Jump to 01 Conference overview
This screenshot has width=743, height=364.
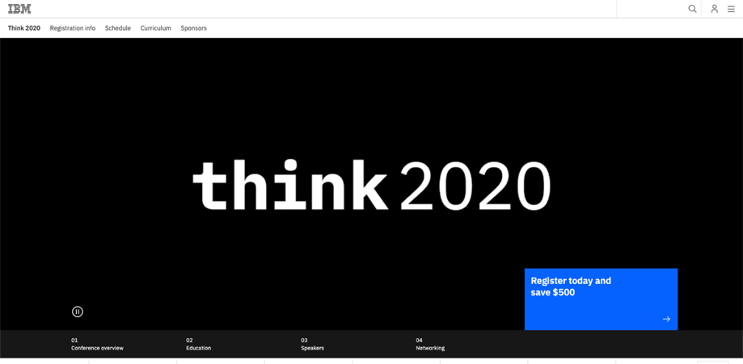coord(97,344)
